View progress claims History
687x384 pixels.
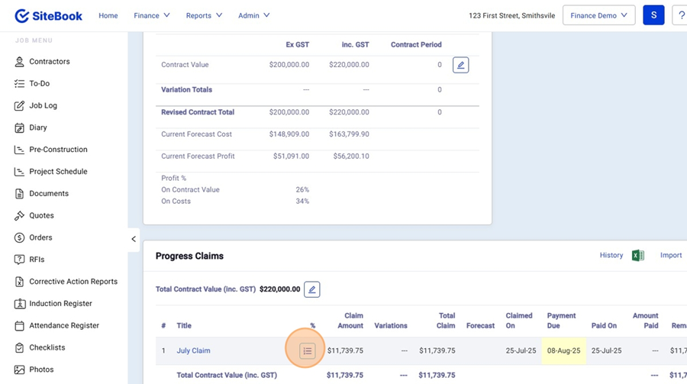click(611, 256)
